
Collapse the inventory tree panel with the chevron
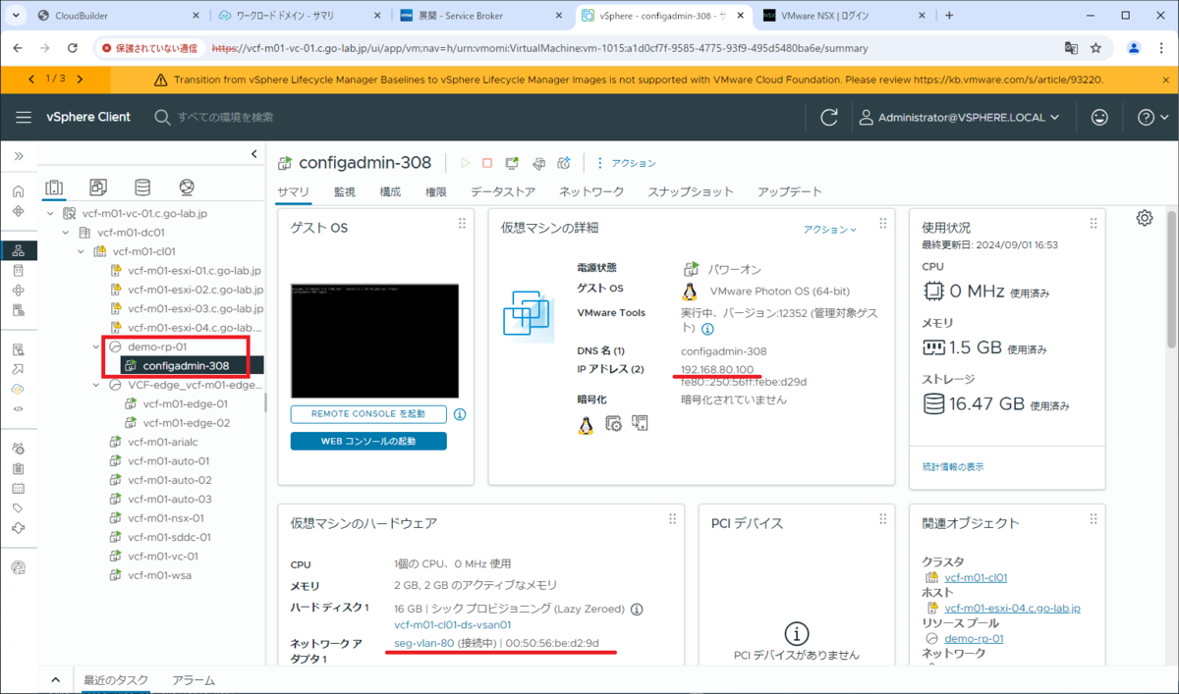click(254, 154)
